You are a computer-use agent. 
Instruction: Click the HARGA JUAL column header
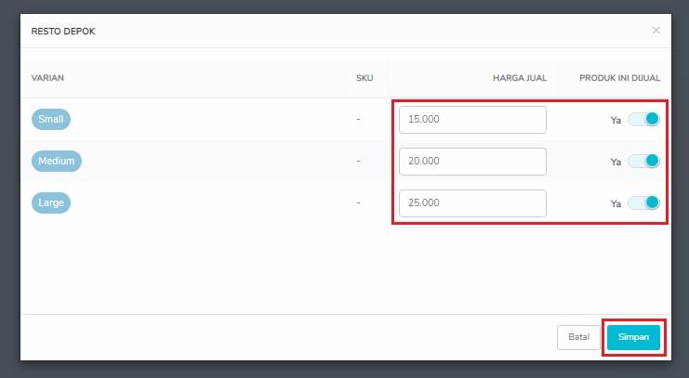pos(520,78)
